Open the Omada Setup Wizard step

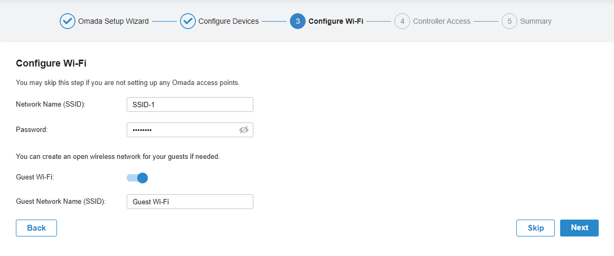coord(113,22)
